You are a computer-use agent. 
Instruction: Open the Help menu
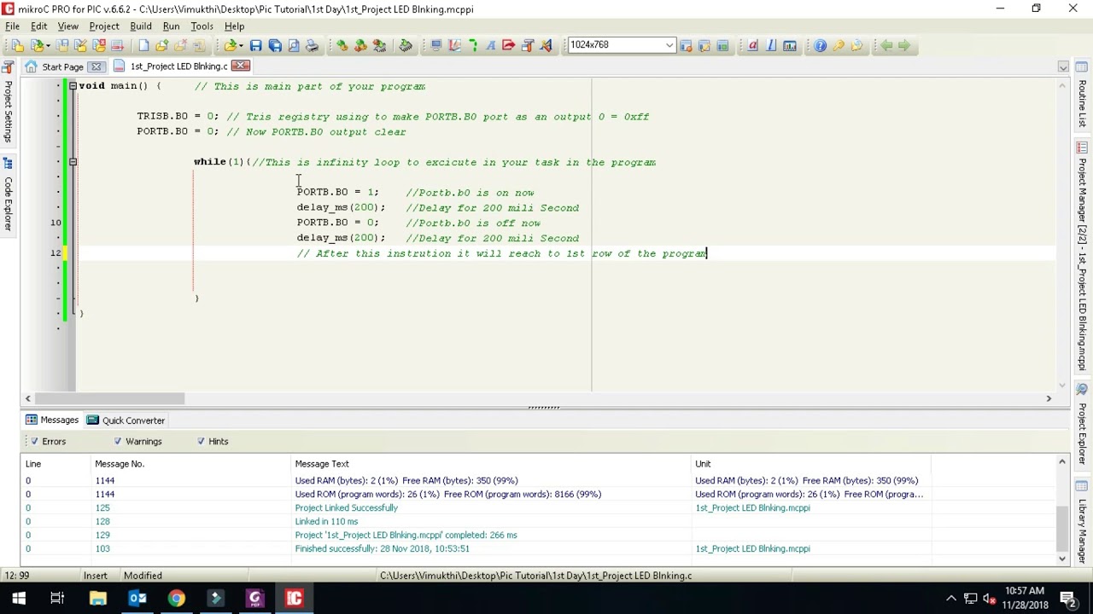[234, 26]
